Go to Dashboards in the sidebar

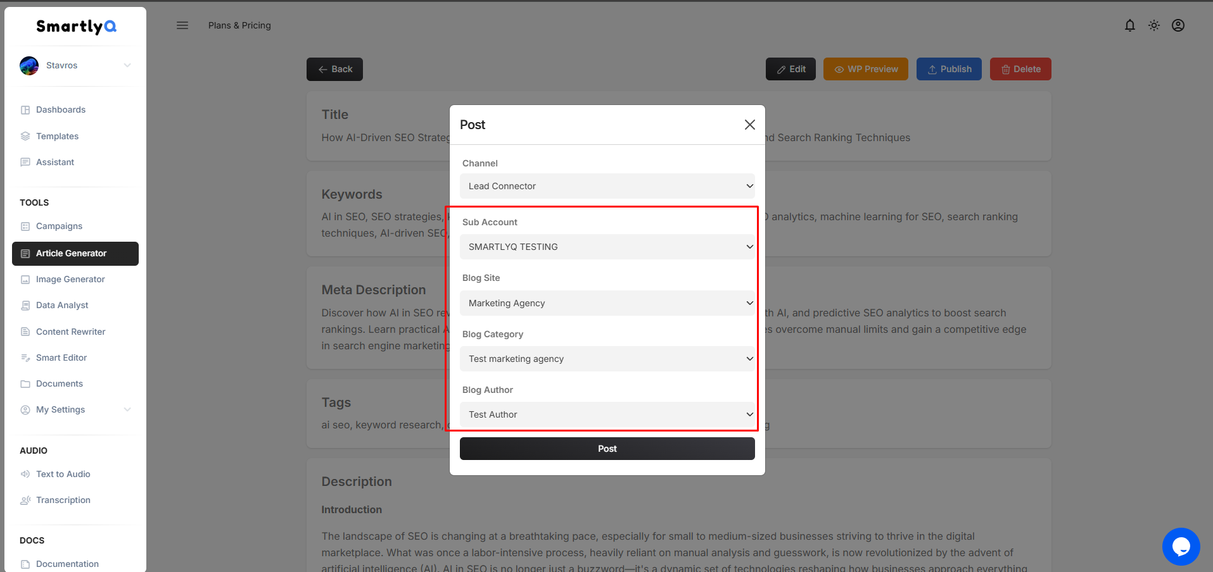click(61, 109)
